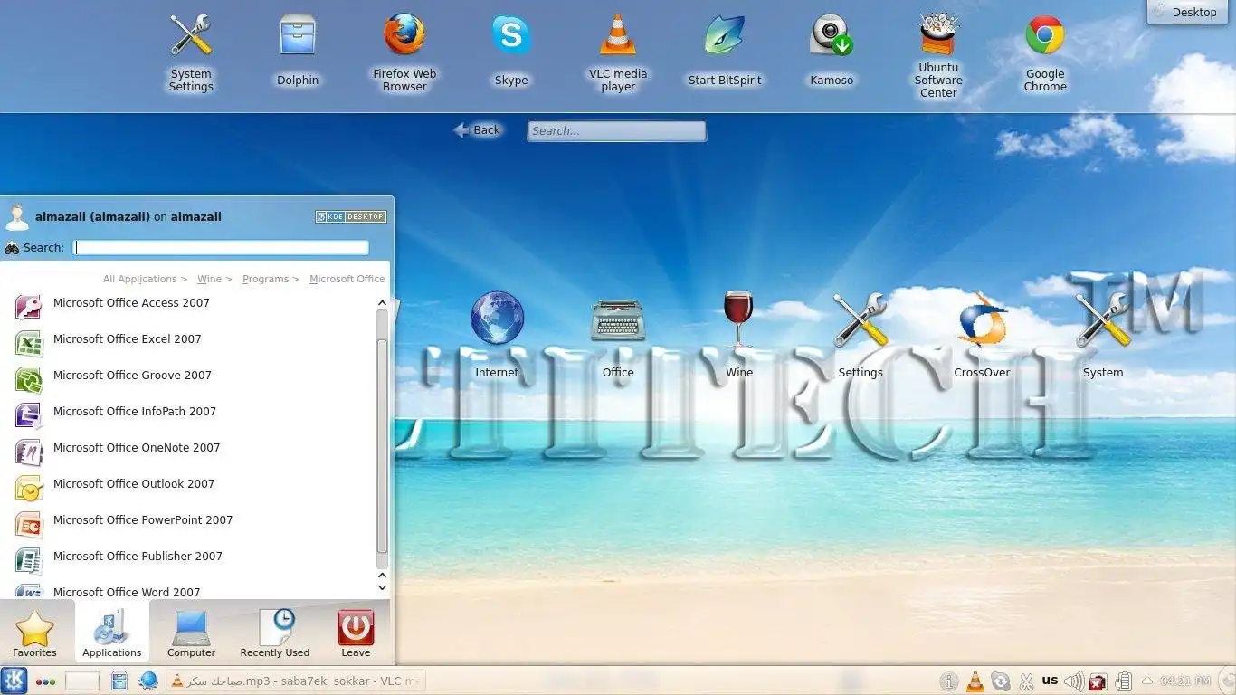The height and width of the screenshot is (695, 1236).
Task: Expand hidden system tray icons arrow
Action: pyautogui.click(x=1147, y=681)
